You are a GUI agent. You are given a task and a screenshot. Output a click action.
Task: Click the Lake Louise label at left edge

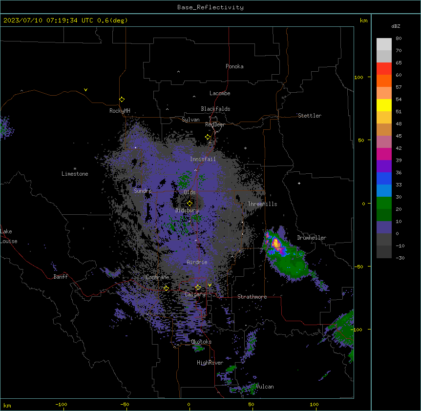[9, 236]
